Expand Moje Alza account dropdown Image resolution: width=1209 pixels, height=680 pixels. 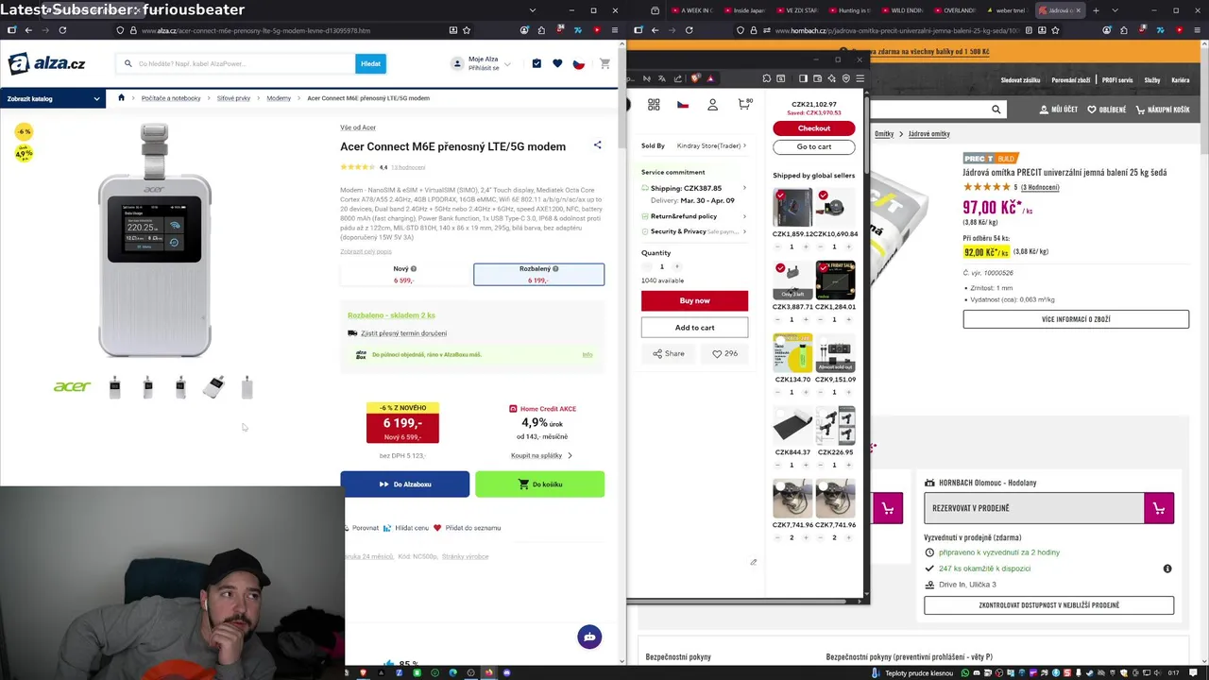click(x=507, y=64)
